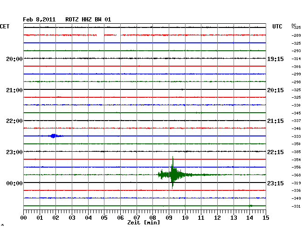Click the DC value '-293'
Screen dimensions: 303x230
coord(296,51)
